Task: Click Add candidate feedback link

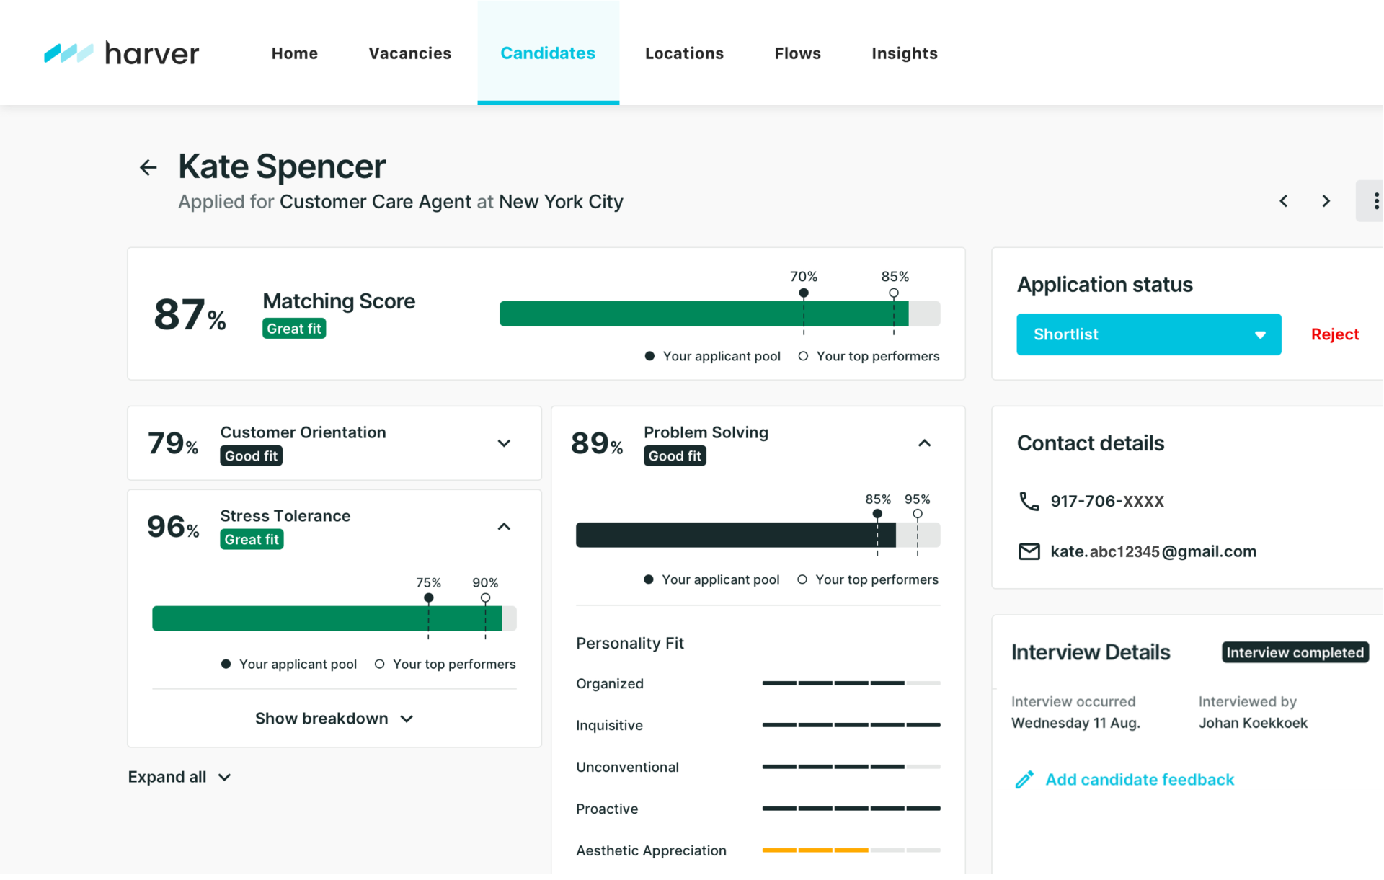Action: point(1139,780)
